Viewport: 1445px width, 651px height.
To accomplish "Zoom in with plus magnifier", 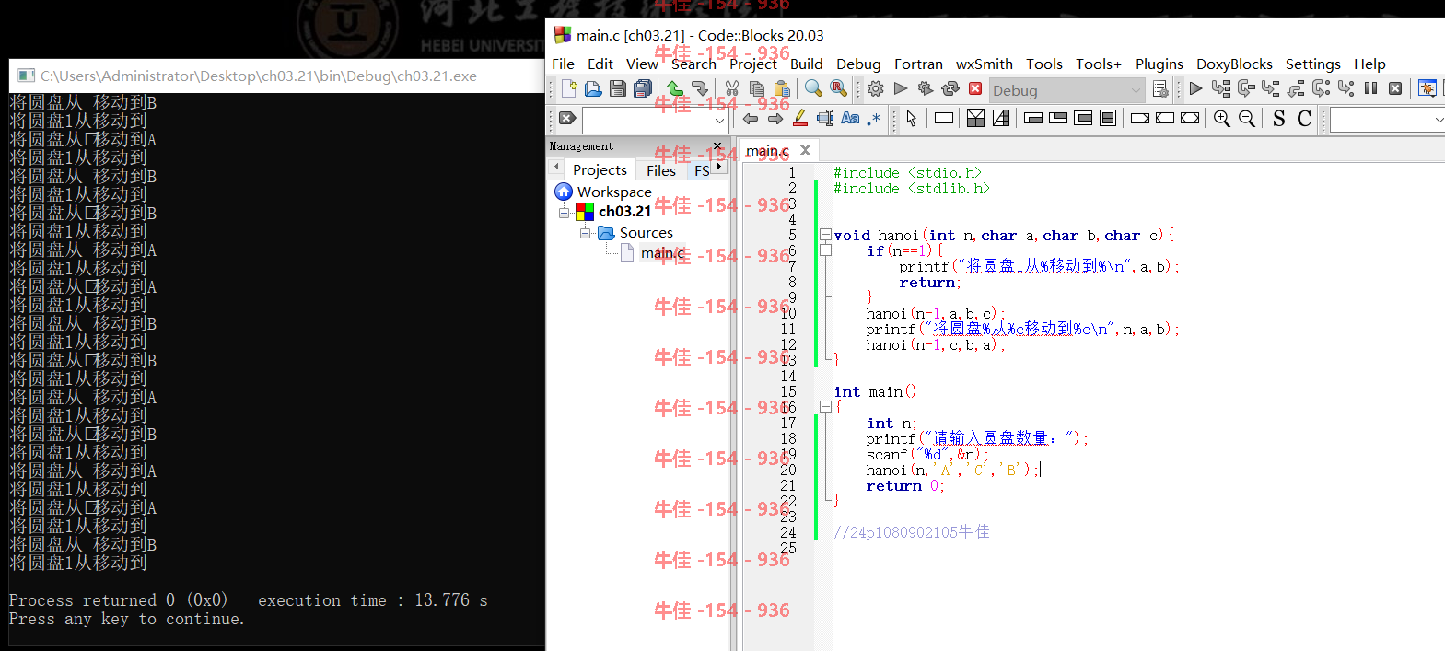I will [x=1222, y=119].
